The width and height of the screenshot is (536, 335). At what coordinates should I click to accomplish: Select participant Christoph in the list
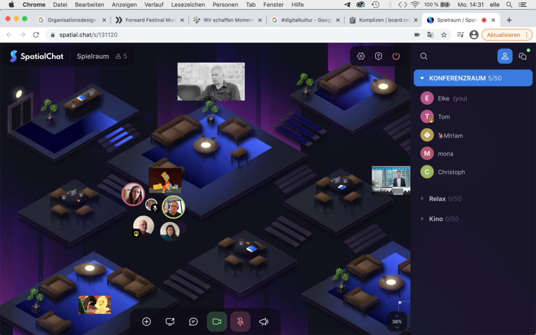(x=451, y=172)
